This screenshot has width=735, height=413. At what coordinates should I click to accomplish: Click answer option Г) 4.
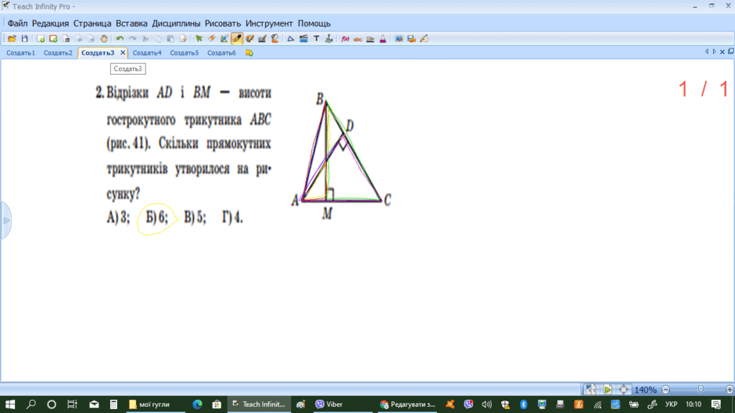[x=232, y=217]
